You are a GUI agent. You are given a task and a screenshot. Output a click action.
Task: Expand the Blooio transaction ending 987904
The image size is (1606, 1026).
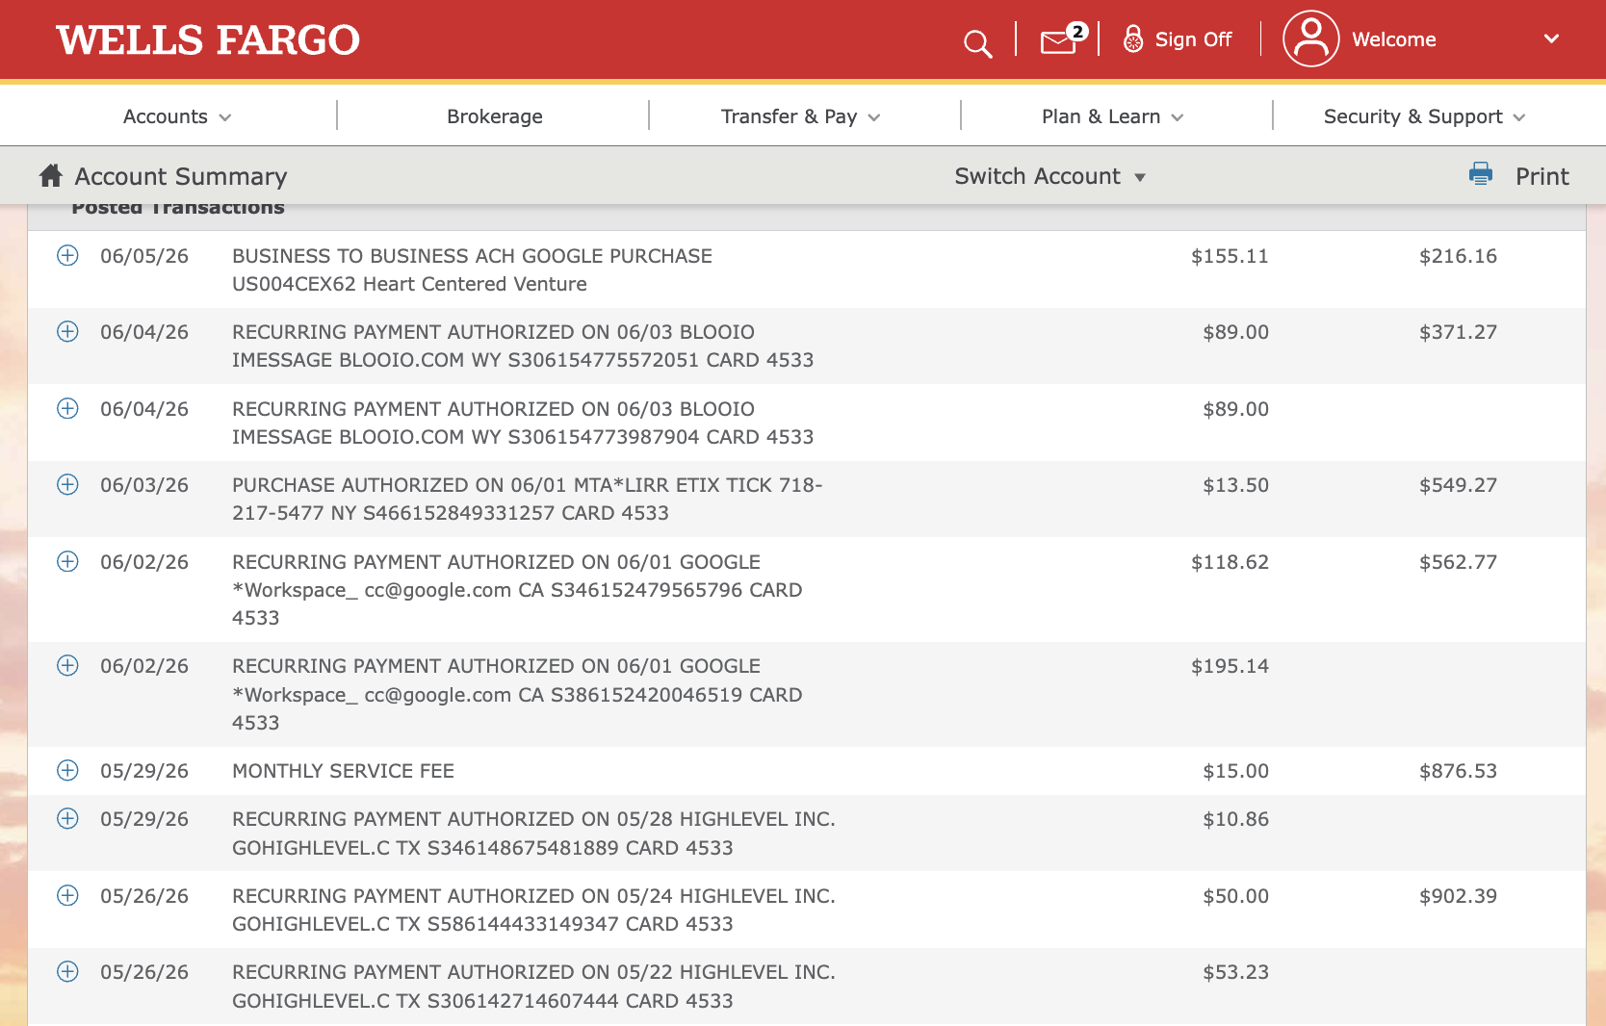(x=67, y=408)
